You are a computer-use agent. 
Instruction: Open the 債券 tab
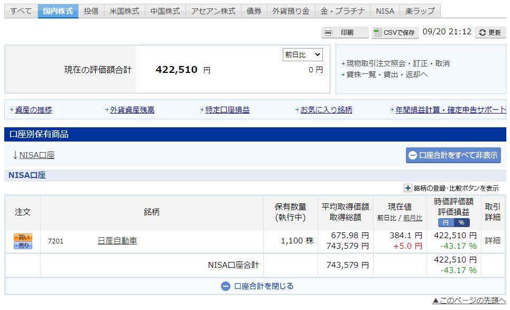[x=254, y=11]
